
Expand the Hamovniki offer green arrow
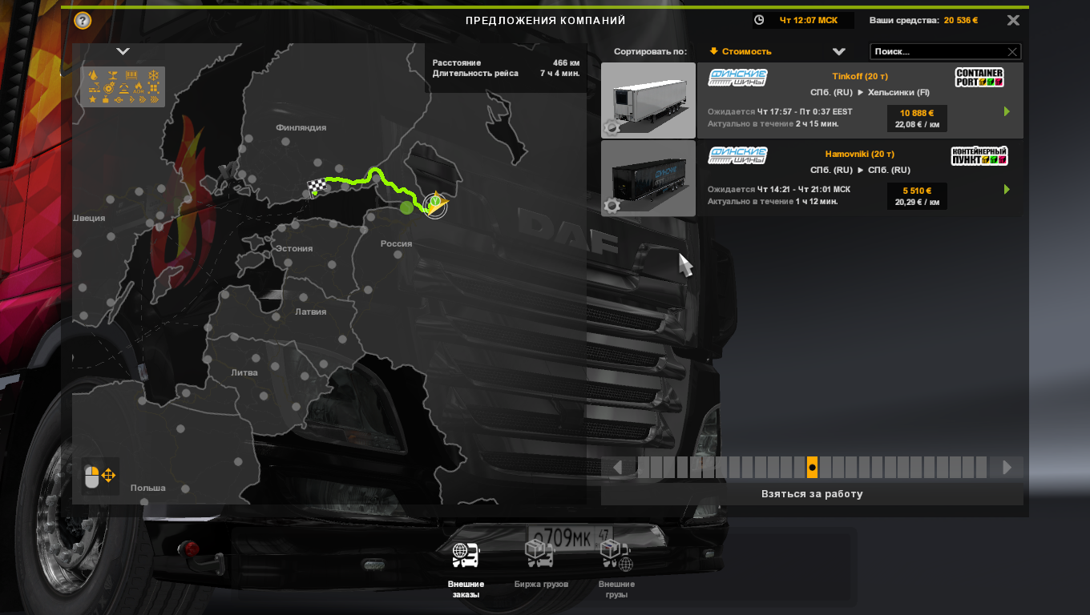coord(1007,190)
